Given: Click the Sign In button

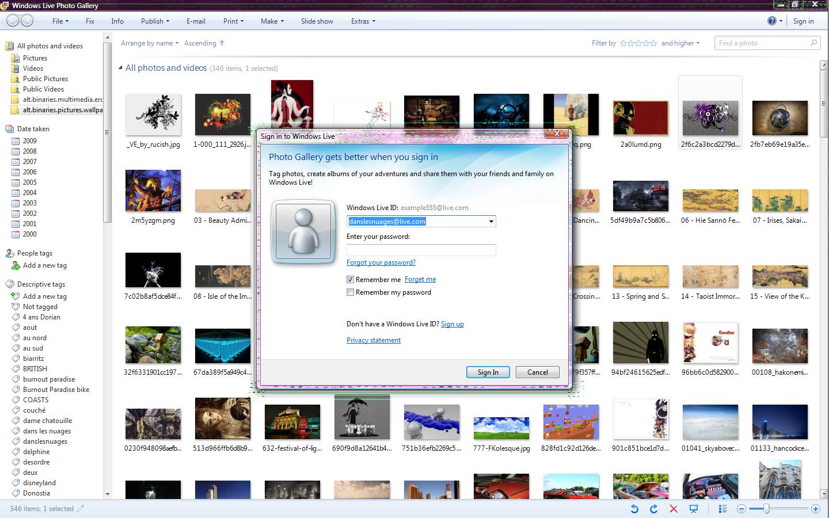Looking at the screenshot, I should pos(488,372).
